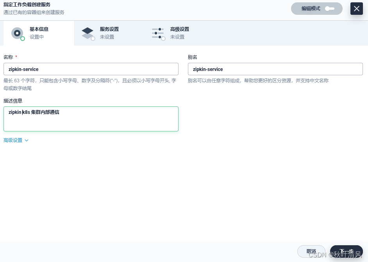Image resolution: width=368 pixels, height=262 pixels.
Task: Focus the 名称 input field
Action: tap(91, 69)
